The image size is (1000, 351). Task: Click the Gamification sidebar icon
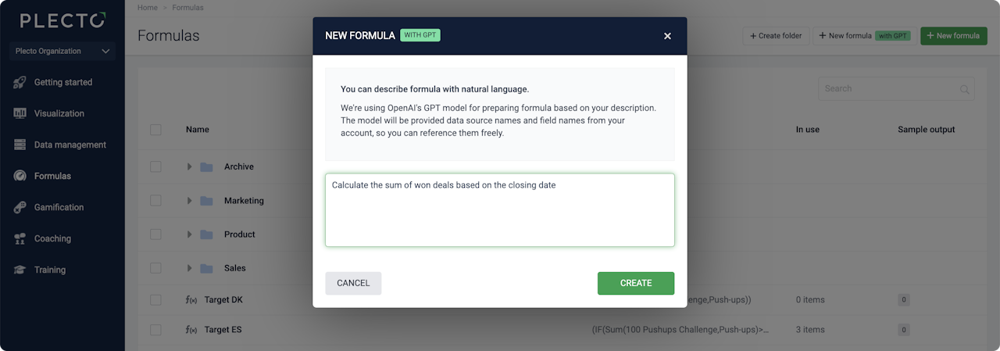pyautogui.click(x=20, y=207)
